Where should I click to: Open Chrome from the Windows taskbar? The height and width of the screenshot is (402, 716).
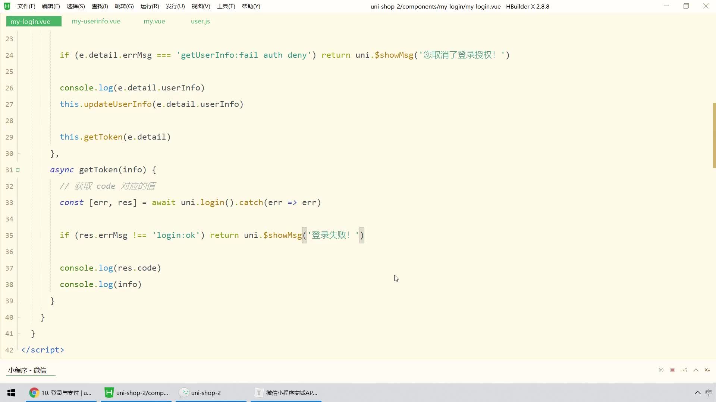click(61, 393)
